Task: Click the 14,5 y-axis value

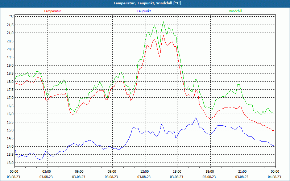Action: 10,138
